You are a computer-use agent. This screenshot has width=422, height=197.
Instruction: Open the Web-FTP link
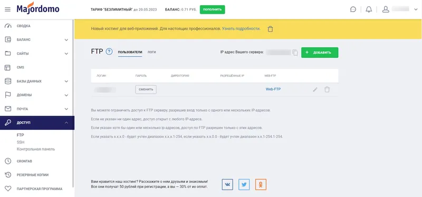click(273, 89)
